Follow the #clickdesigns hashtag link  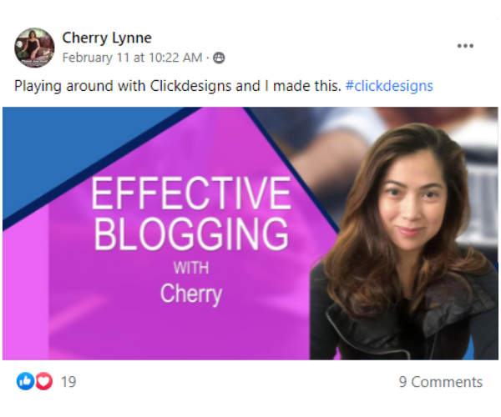389,86
